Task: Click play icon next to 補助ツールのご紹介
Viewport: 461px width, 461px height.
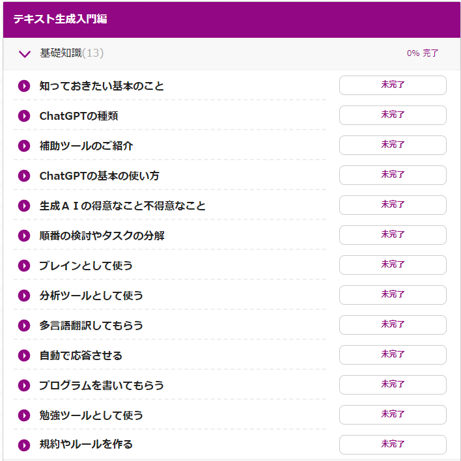Action: pyautogui.click(x=24, y=146)
